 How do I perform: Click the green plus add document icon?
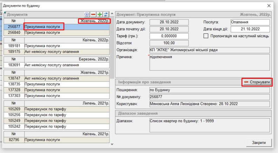coord(100,15)
